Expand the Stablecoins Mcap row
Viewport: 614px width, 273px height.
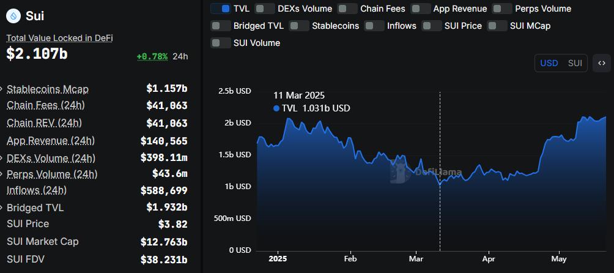pyautogui.click(x=2, y=89)
